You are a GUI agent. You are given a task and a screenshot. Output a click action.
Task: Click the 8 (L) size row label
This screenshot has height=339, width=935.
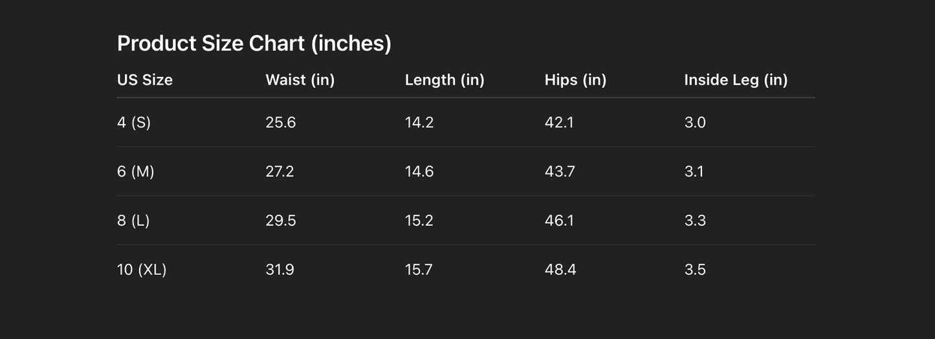click(x=133, y=221)
